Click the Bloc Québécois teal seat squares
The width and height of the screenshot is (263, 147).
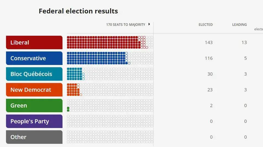point(74,74)
